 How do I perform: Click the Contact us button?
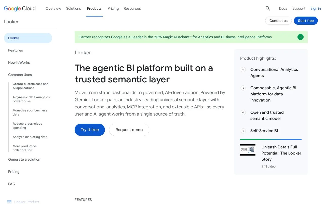(x=278, y=21)
